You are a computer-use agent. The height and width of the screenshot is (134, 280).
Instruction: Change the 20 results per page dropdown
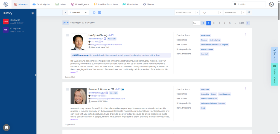[66, 23]
